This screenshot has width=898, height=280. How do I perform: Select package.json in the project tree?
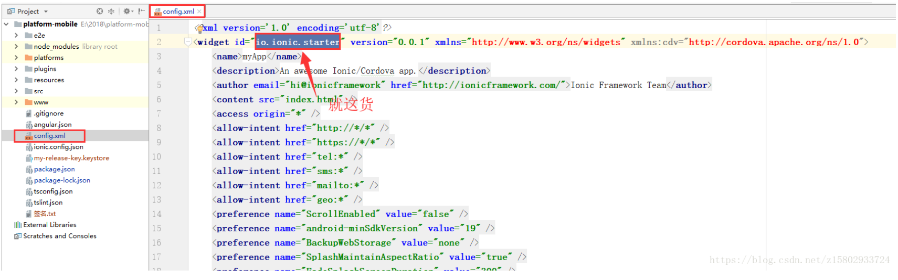click(54, 169)
